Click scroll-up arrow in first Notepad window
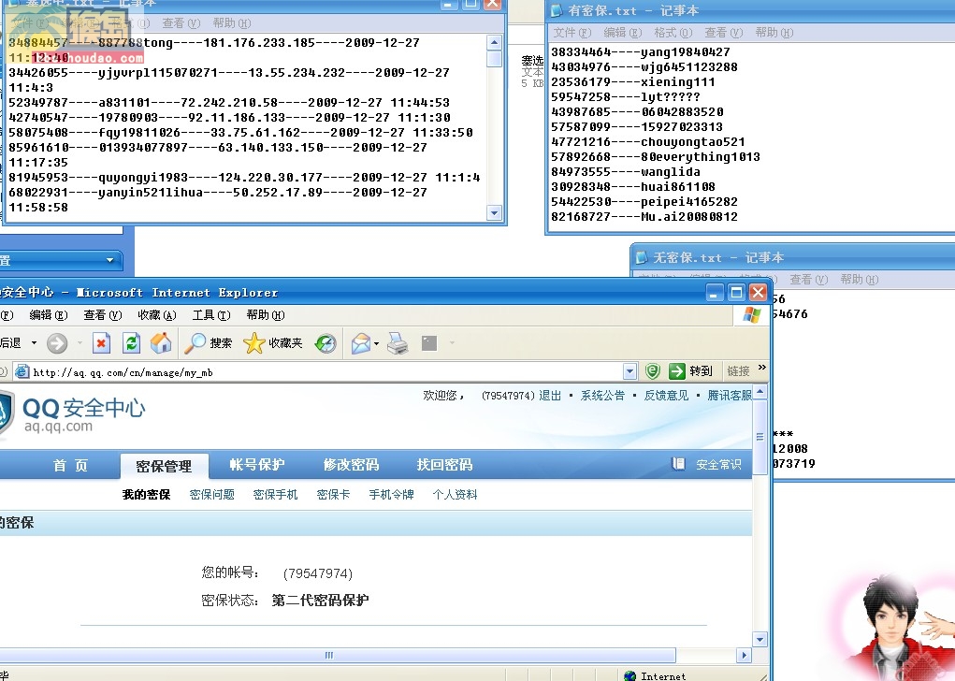This screenshot has width=955, height=681. pyautogui.click(x=494, y=42)
